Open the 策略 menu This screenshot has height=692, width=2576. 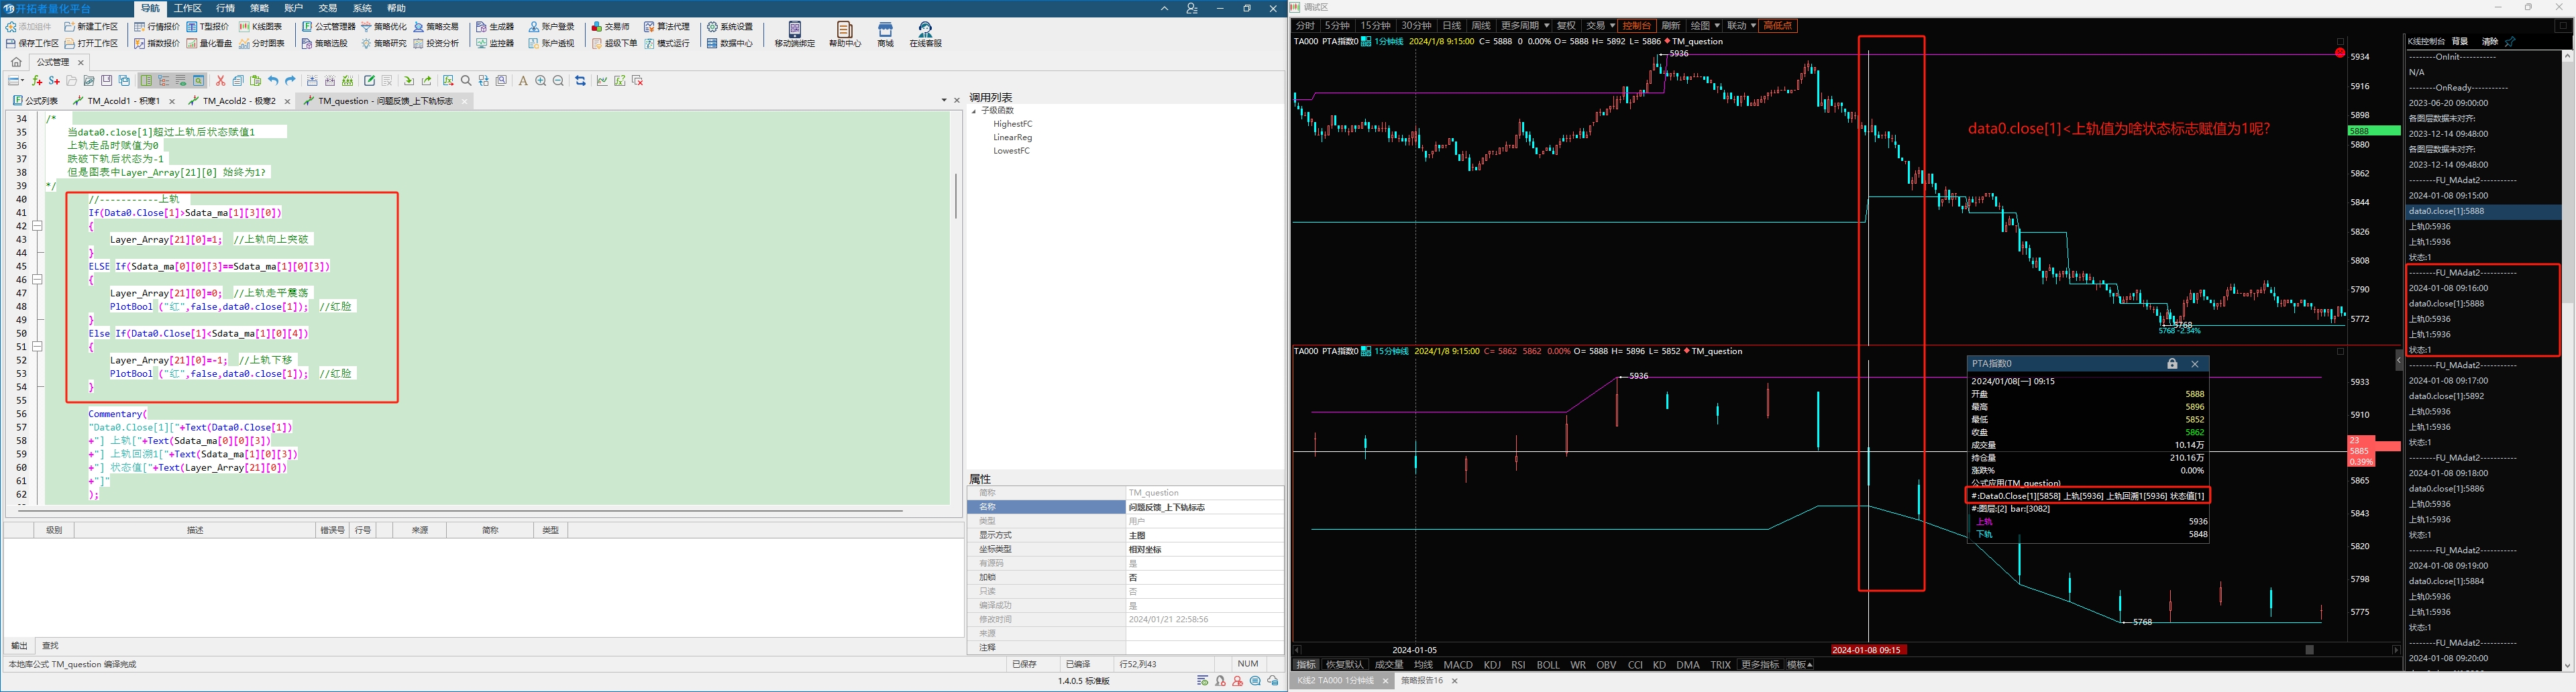[259, 8]
